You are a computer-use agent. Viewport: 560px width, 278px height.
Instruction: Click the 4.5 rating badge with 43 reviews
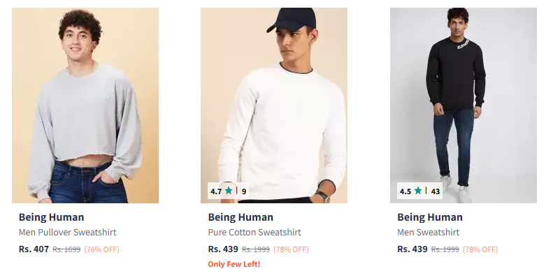[419, 191]
